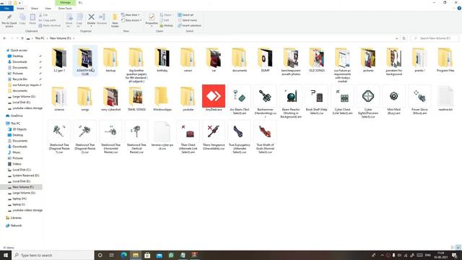
Task: Open Microsoft Edge from taskbar
Action: (123, 255)
